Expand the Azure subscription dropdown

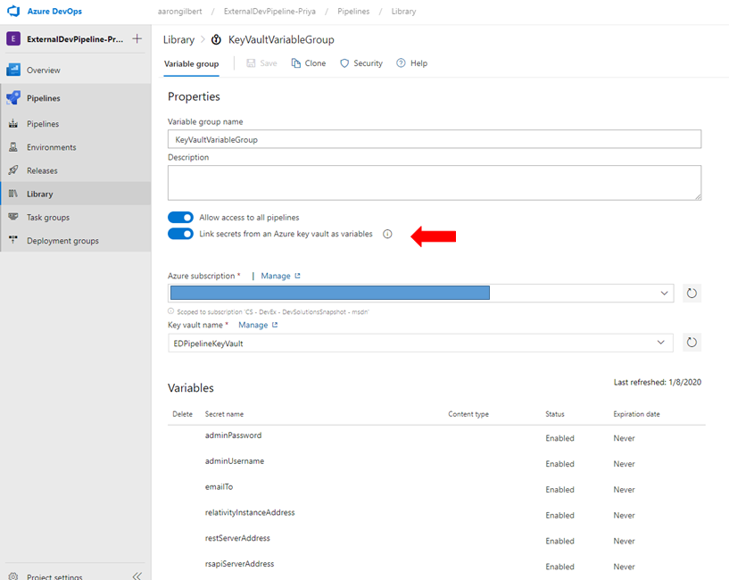664,293
